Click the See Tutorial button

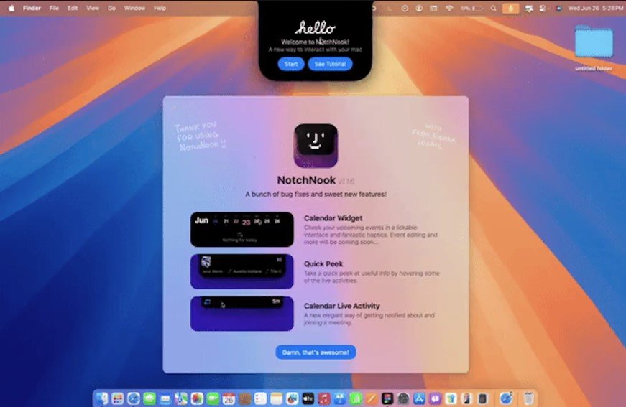coord(330,64)
